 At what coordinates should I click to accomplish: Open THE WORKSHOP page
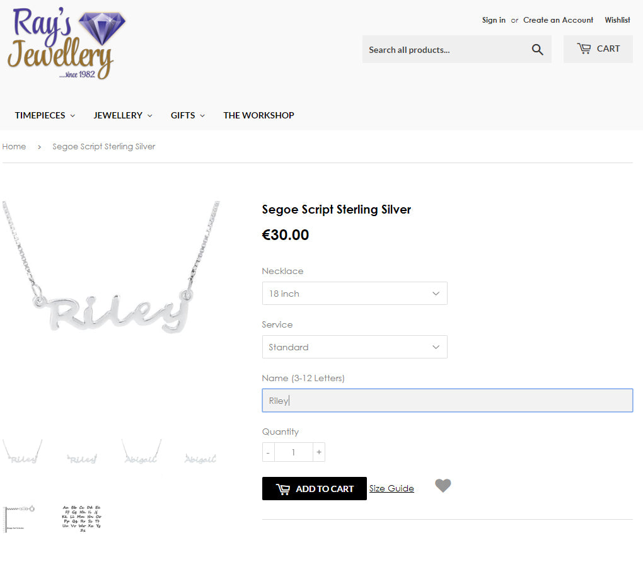coord(258,115)
